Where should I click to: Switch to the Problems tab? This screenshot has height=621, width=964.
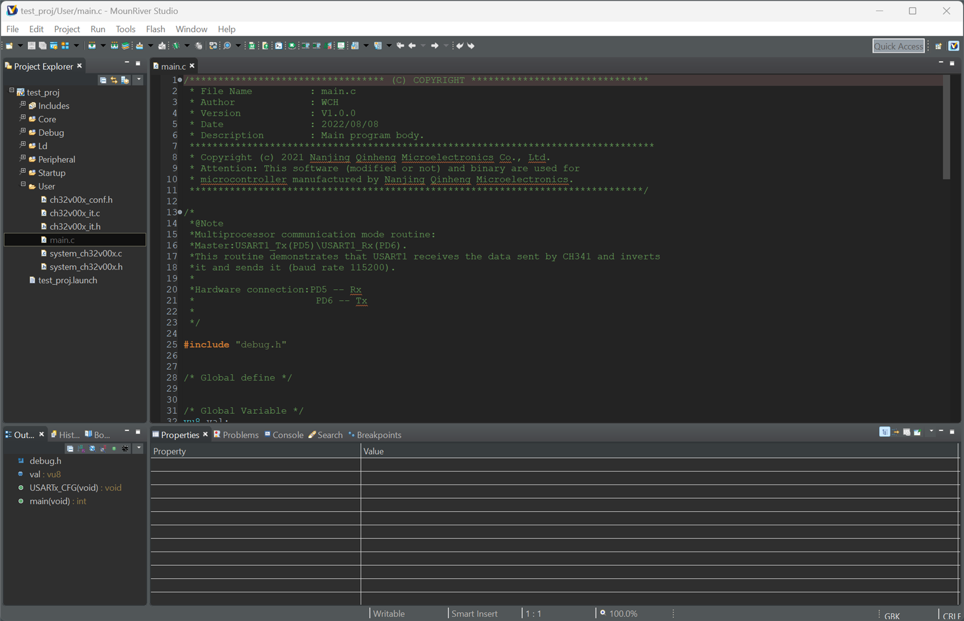coord(236,435)
